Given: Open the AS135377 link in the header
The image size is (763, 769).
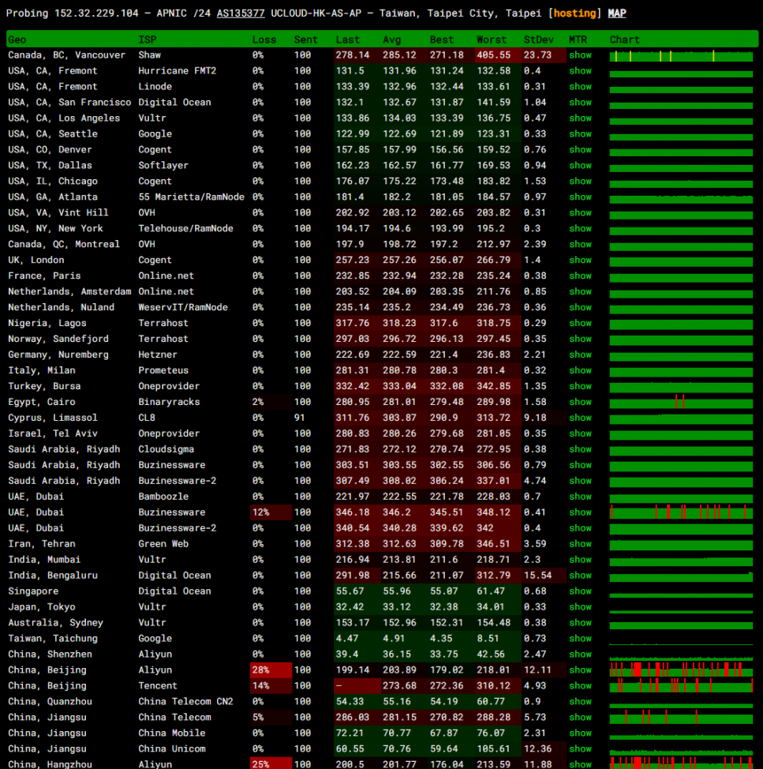Looking at the screenshot, I should [x=241, y=13].
